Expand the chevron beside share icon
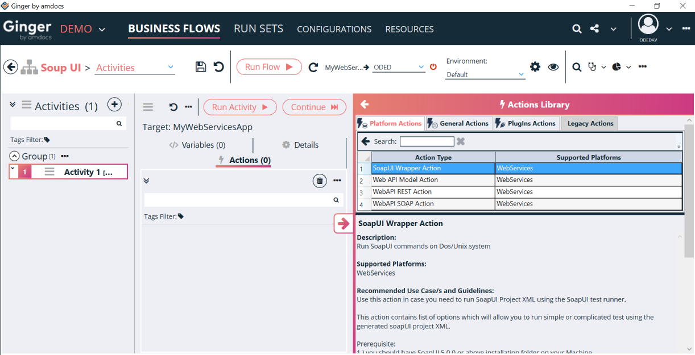Viewport: 695px width, 355px height. pos(613,29)
